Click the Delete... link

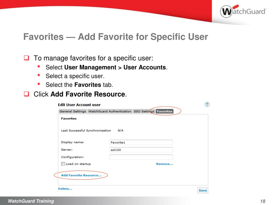65,189
